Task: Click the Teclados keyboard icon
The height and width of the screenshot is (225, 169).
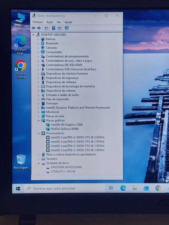Action: [43, 159]
